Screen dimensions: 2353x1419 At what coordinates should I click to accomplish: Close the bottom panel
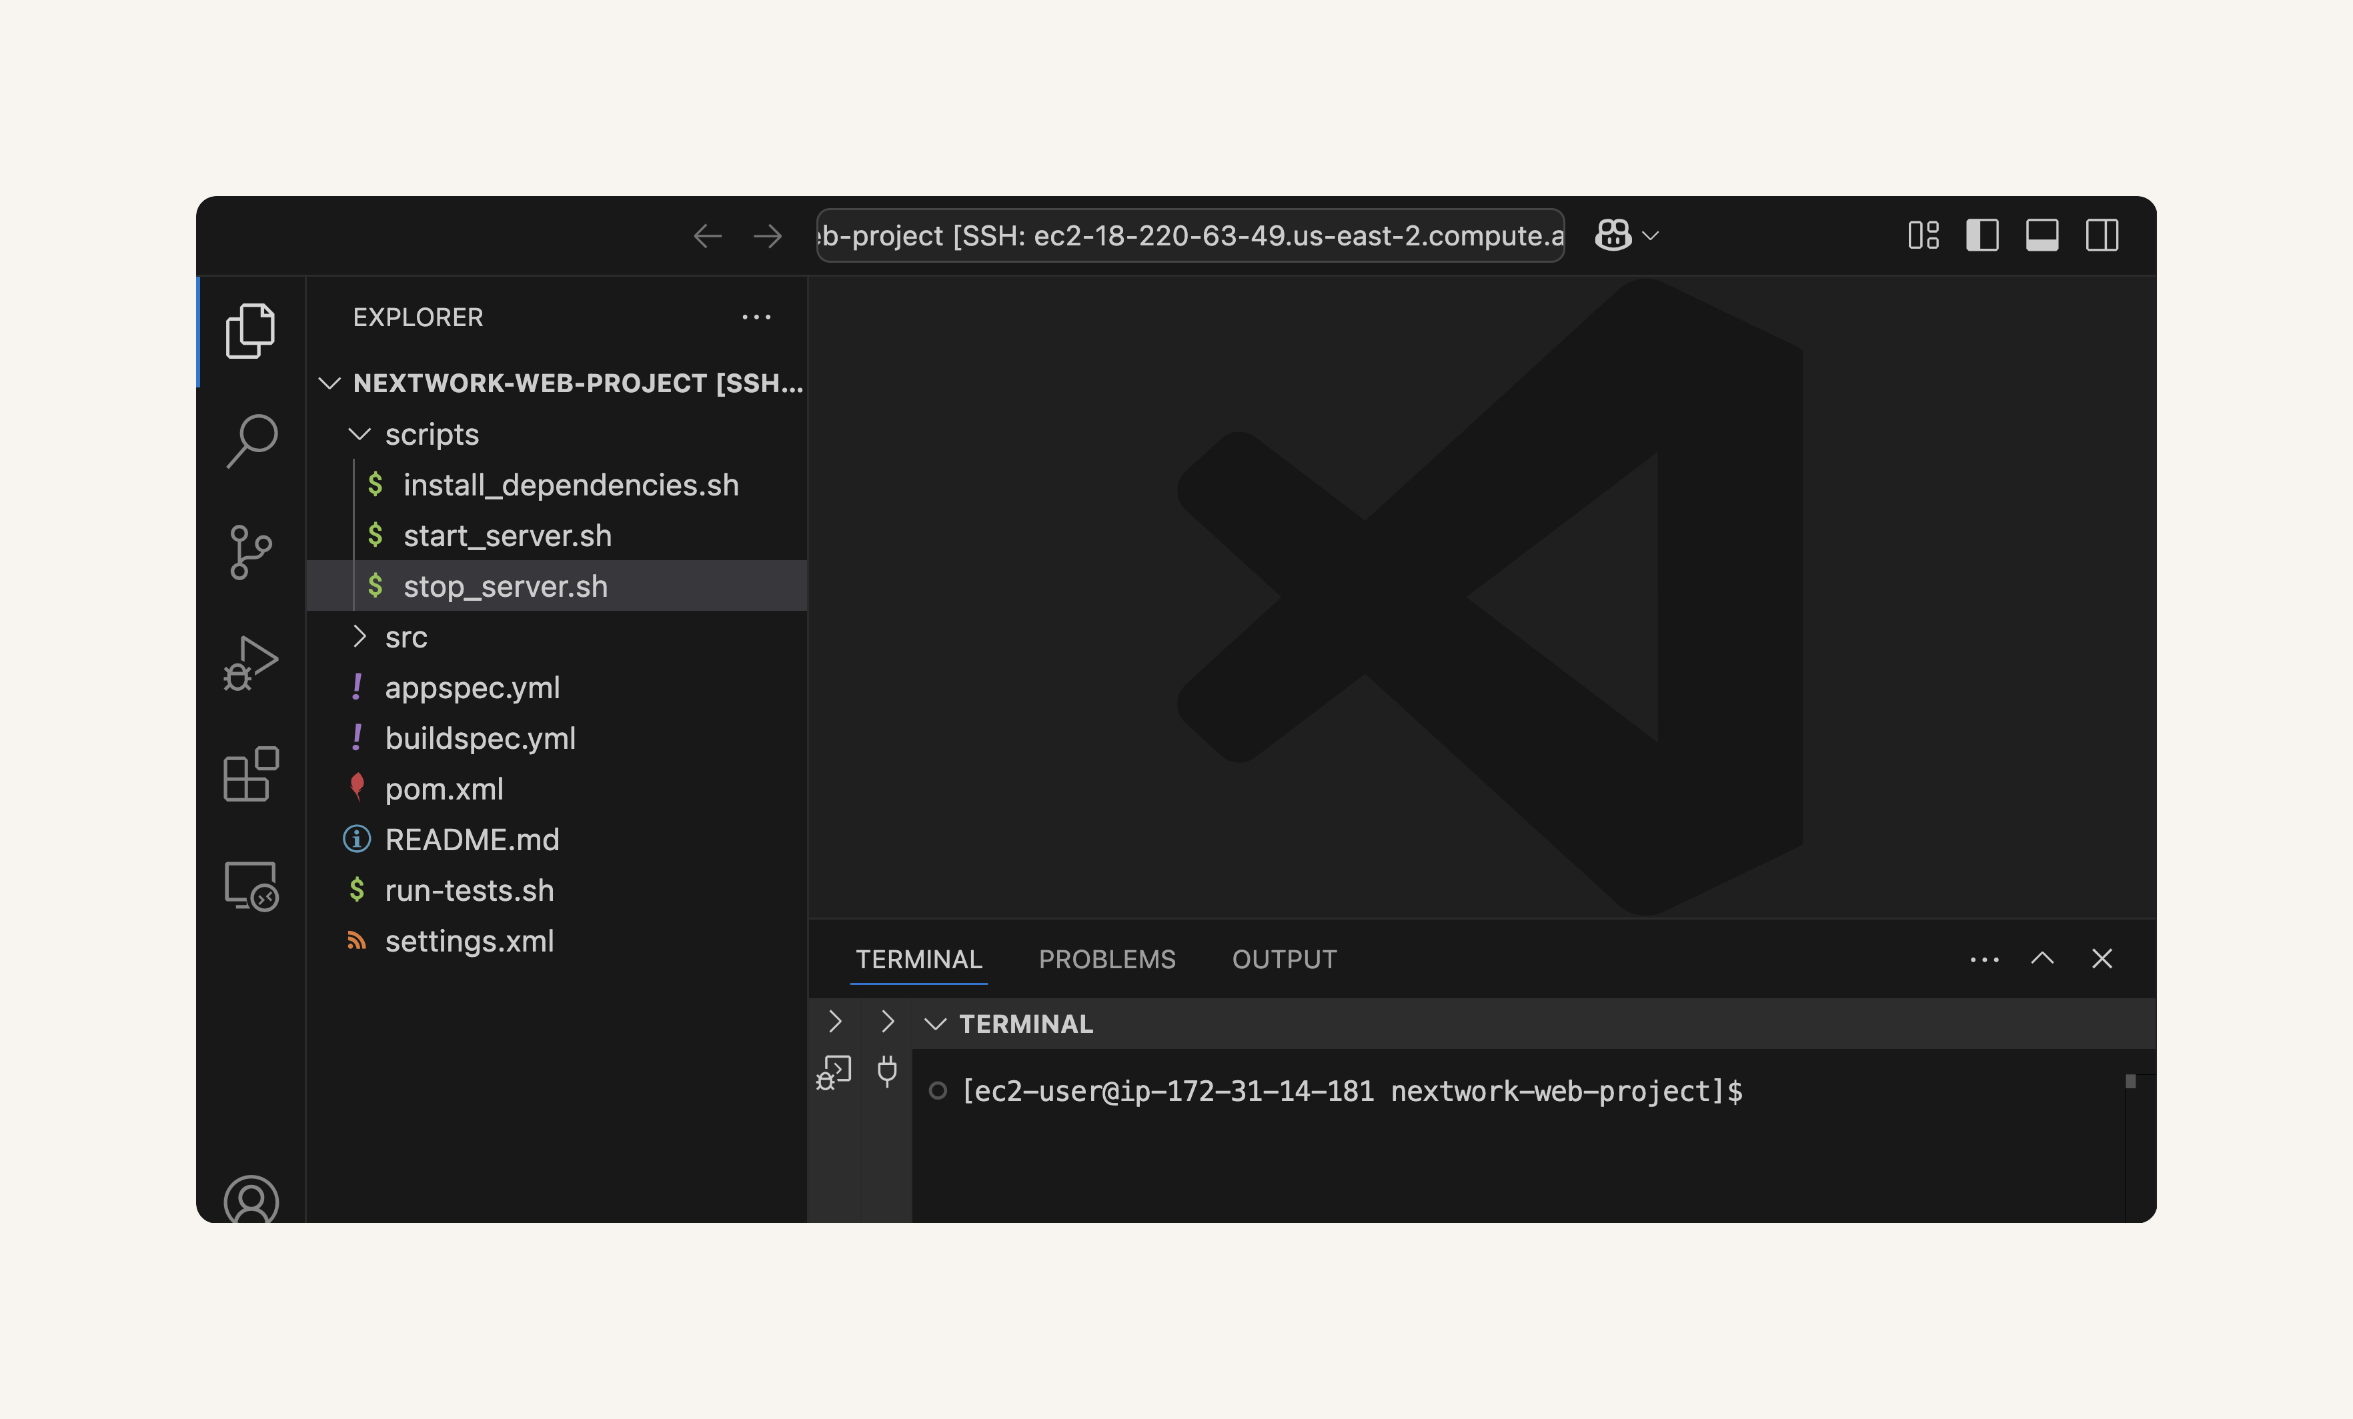(x=2102, y=958)
